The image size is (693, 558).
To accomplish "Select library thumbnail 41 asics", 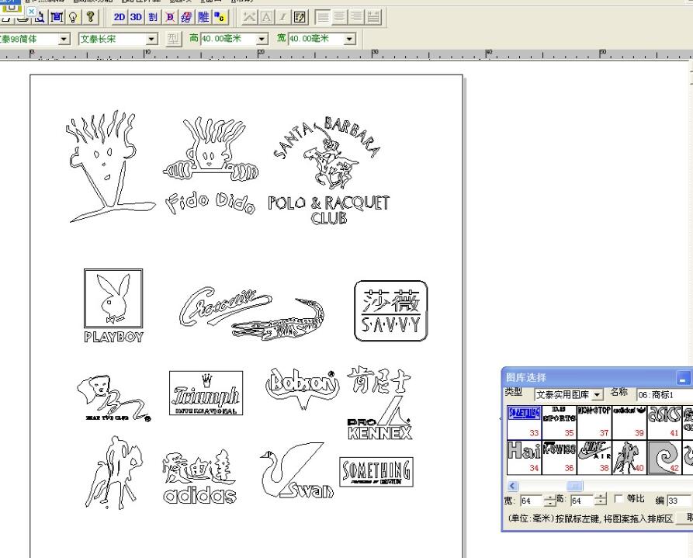I will (x=664, y=422).
